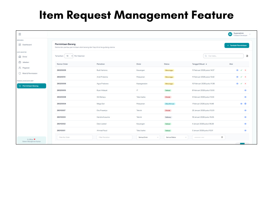Toggle the hamburger sidebar menu
This screenshot has height=205, width=273.
click(20, 34)
